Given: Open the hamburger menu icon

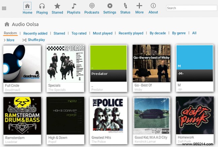Looking at the screenshot, I should [4, 8].
